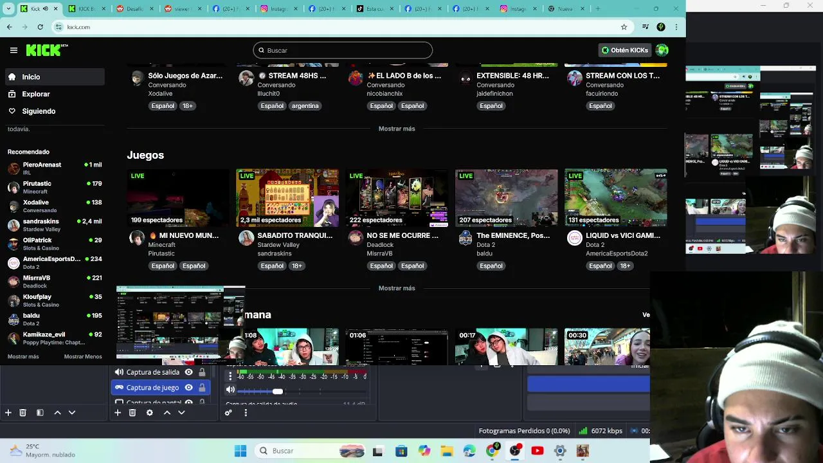Open Windows Start menu
Viewport: 823px width, 463px height.
[240, 451]
